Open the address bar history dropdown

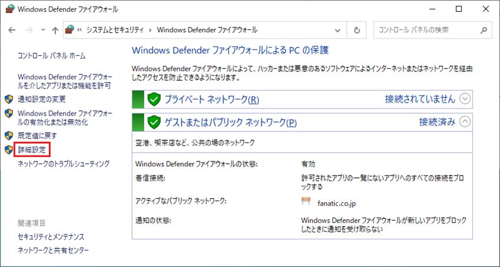[x=337, y=30]
